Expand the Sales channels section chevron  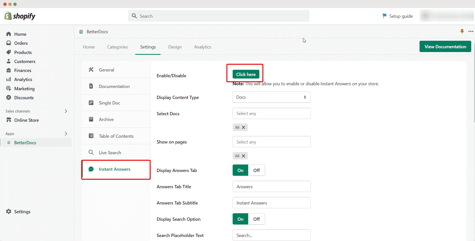(66, 111)
